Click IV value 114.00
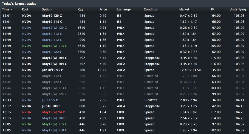249x134 pixels. coord(215,118)
